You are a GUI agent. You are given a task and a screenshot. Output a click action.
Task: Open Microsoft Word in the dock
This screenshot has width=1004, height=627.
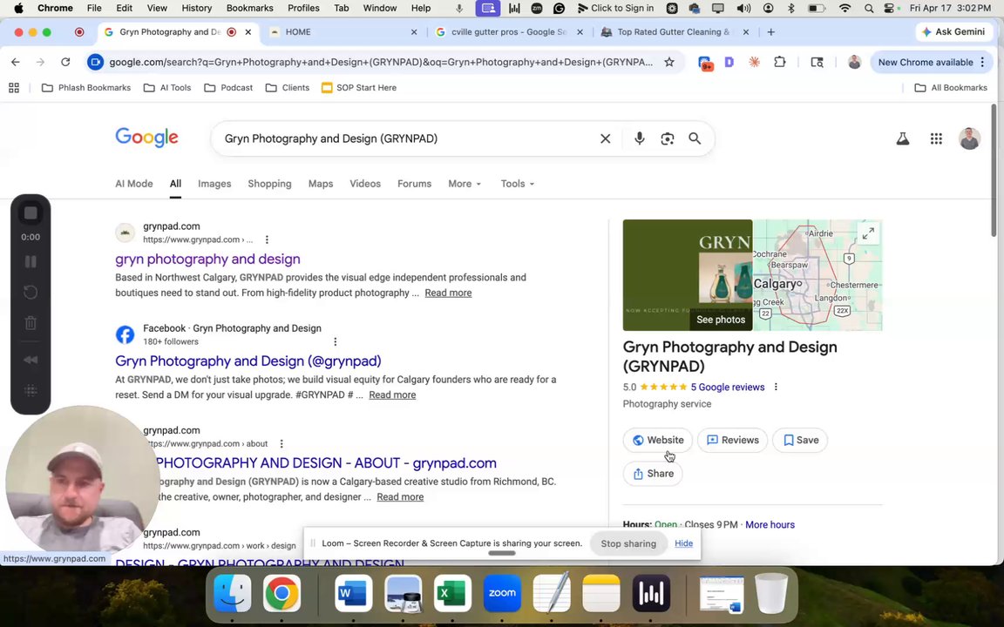[x=354, y=593]
